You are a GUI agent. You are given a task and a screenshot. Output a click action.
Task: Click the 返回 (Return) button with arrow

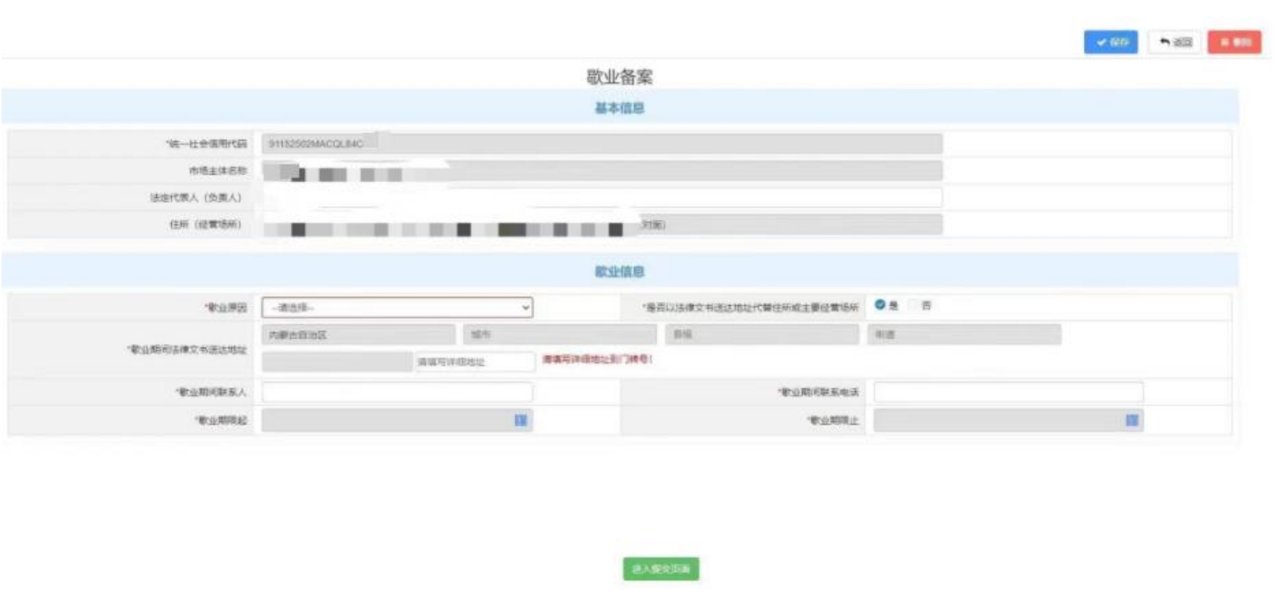tap(1174, 42)
